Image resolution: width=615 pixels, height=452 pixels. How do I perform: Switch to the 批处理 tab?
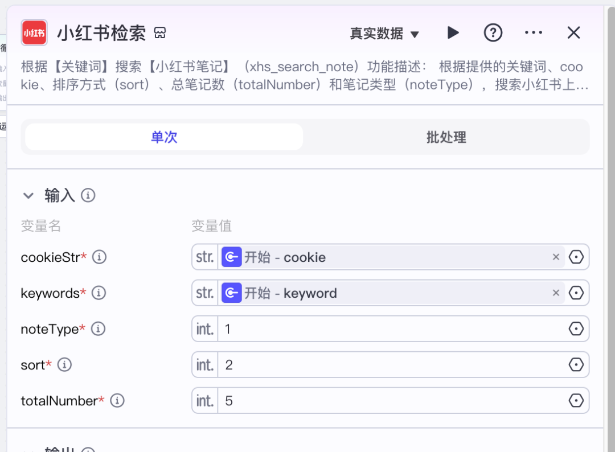coord(446,137)
